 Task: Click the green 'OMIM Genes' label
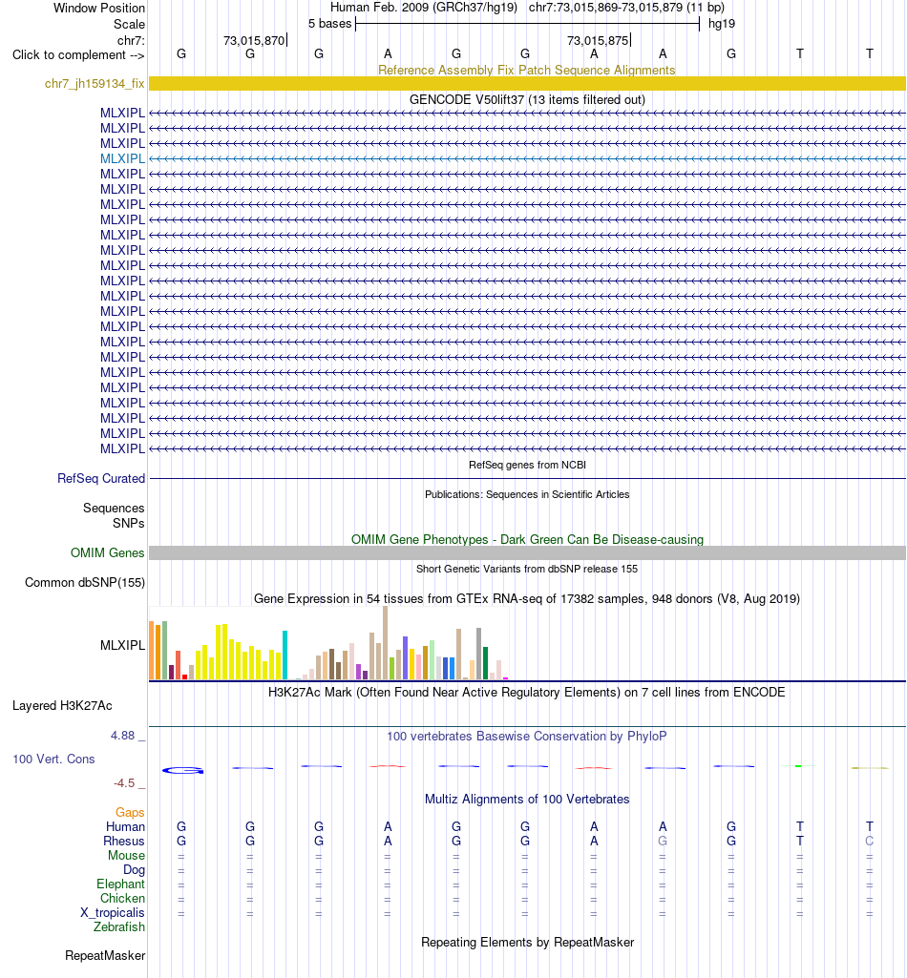[x=107, y=552]
